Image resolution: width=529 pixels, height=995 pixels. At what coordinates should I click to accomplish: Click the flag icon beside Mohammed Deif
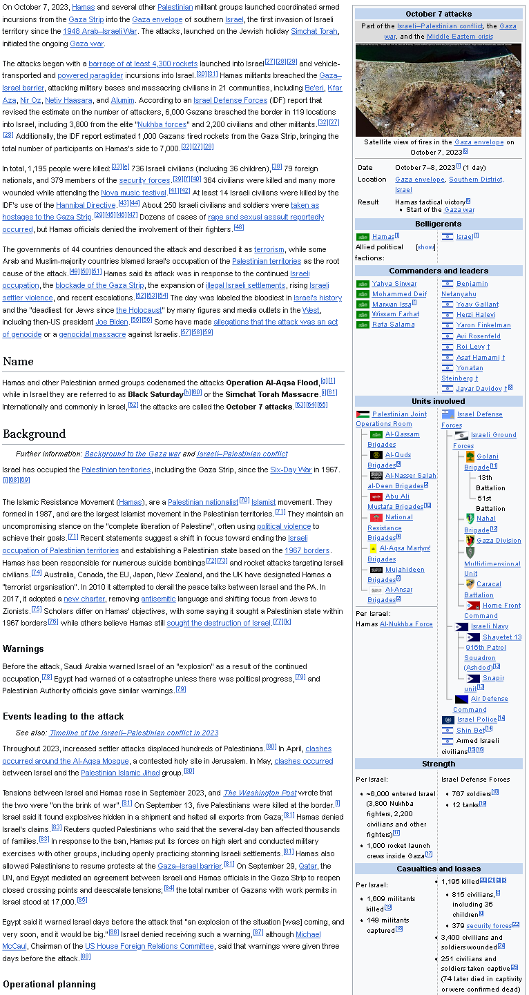tap(363, 294)
